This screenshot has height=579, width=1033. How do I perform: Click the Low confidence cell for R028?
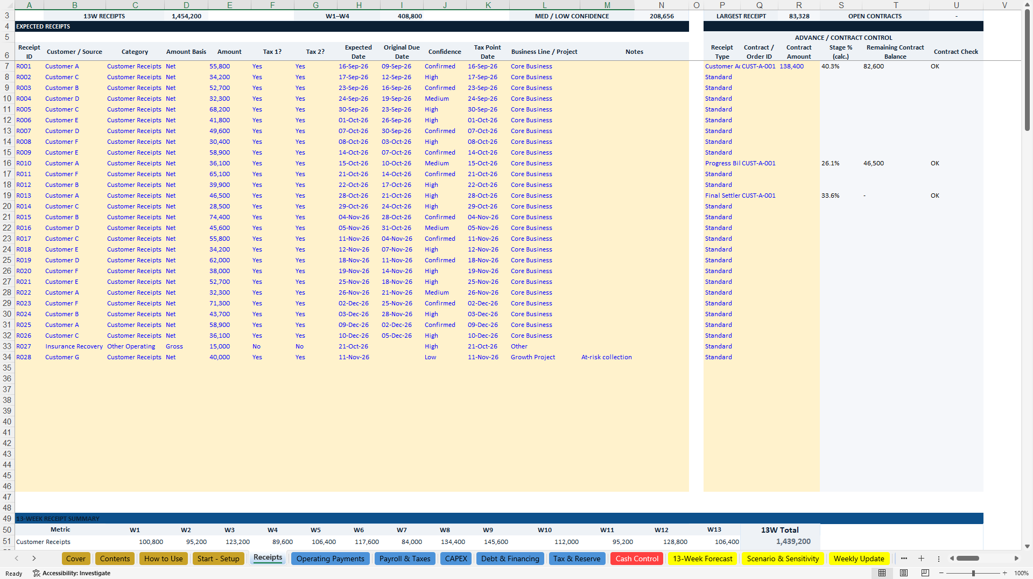pyautogui.click(x=445, y=357)
